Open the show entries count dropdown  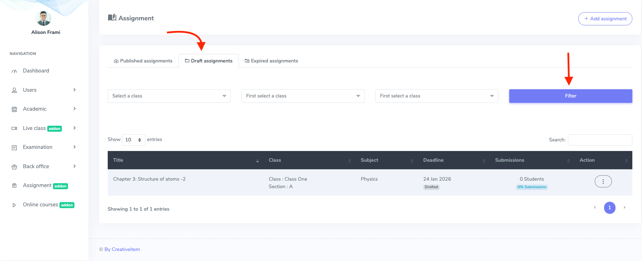point(133,140)
